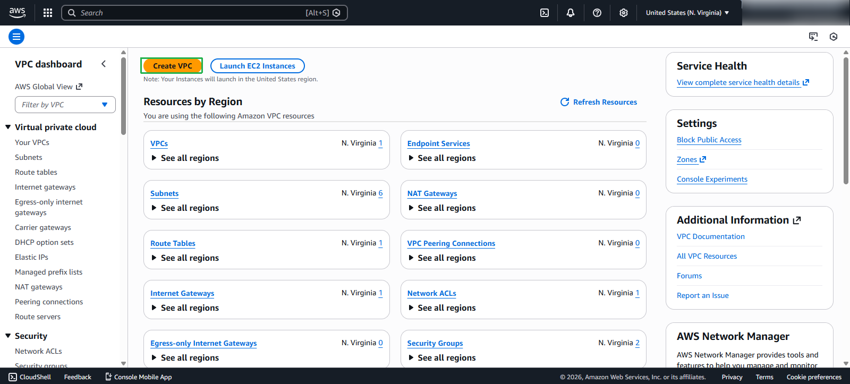Open the Terms link in the footer

coord(764,377)
